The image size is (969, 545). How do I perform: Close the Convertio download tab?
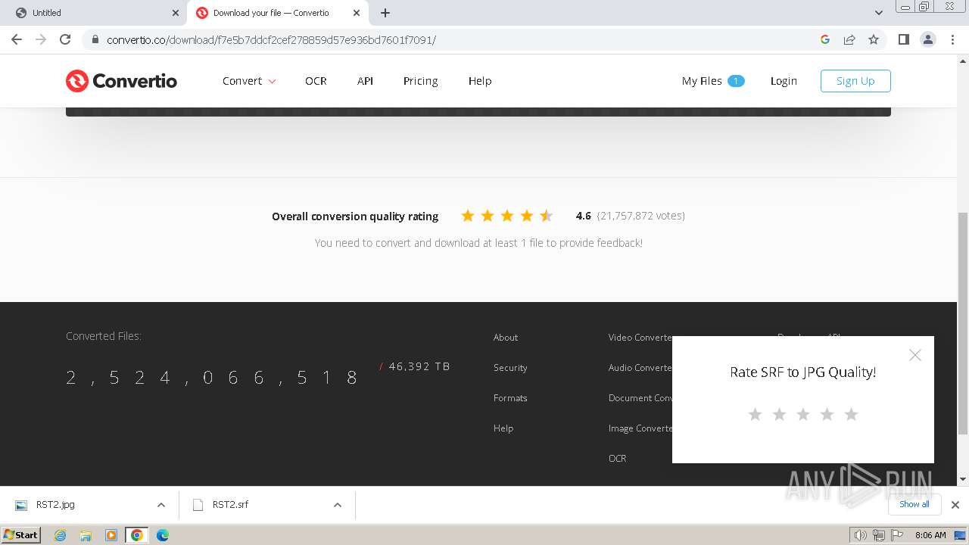click(x=357, y=13)
